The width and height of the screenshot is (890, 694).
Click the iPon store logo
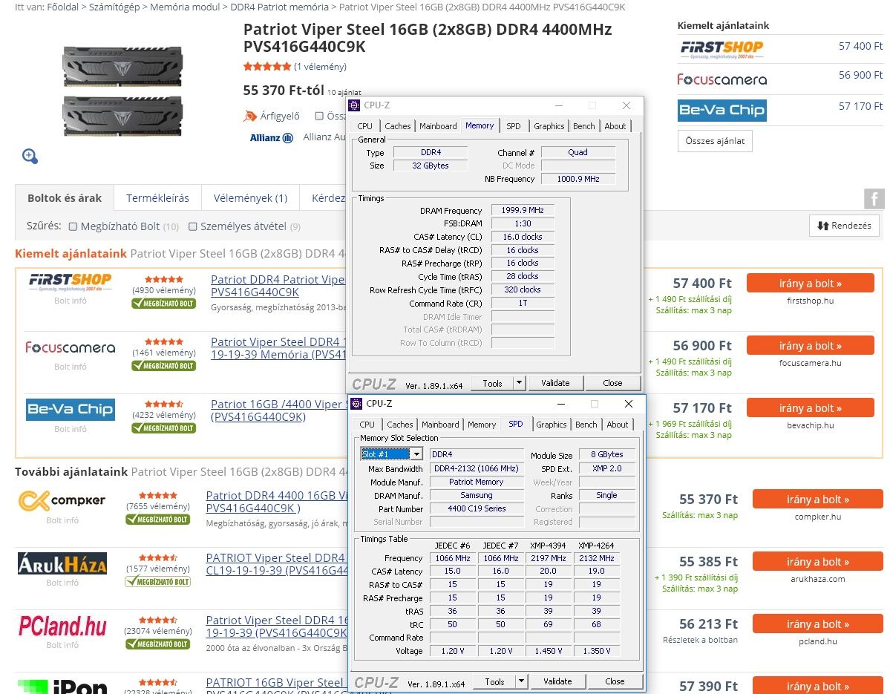pos(62,686)
